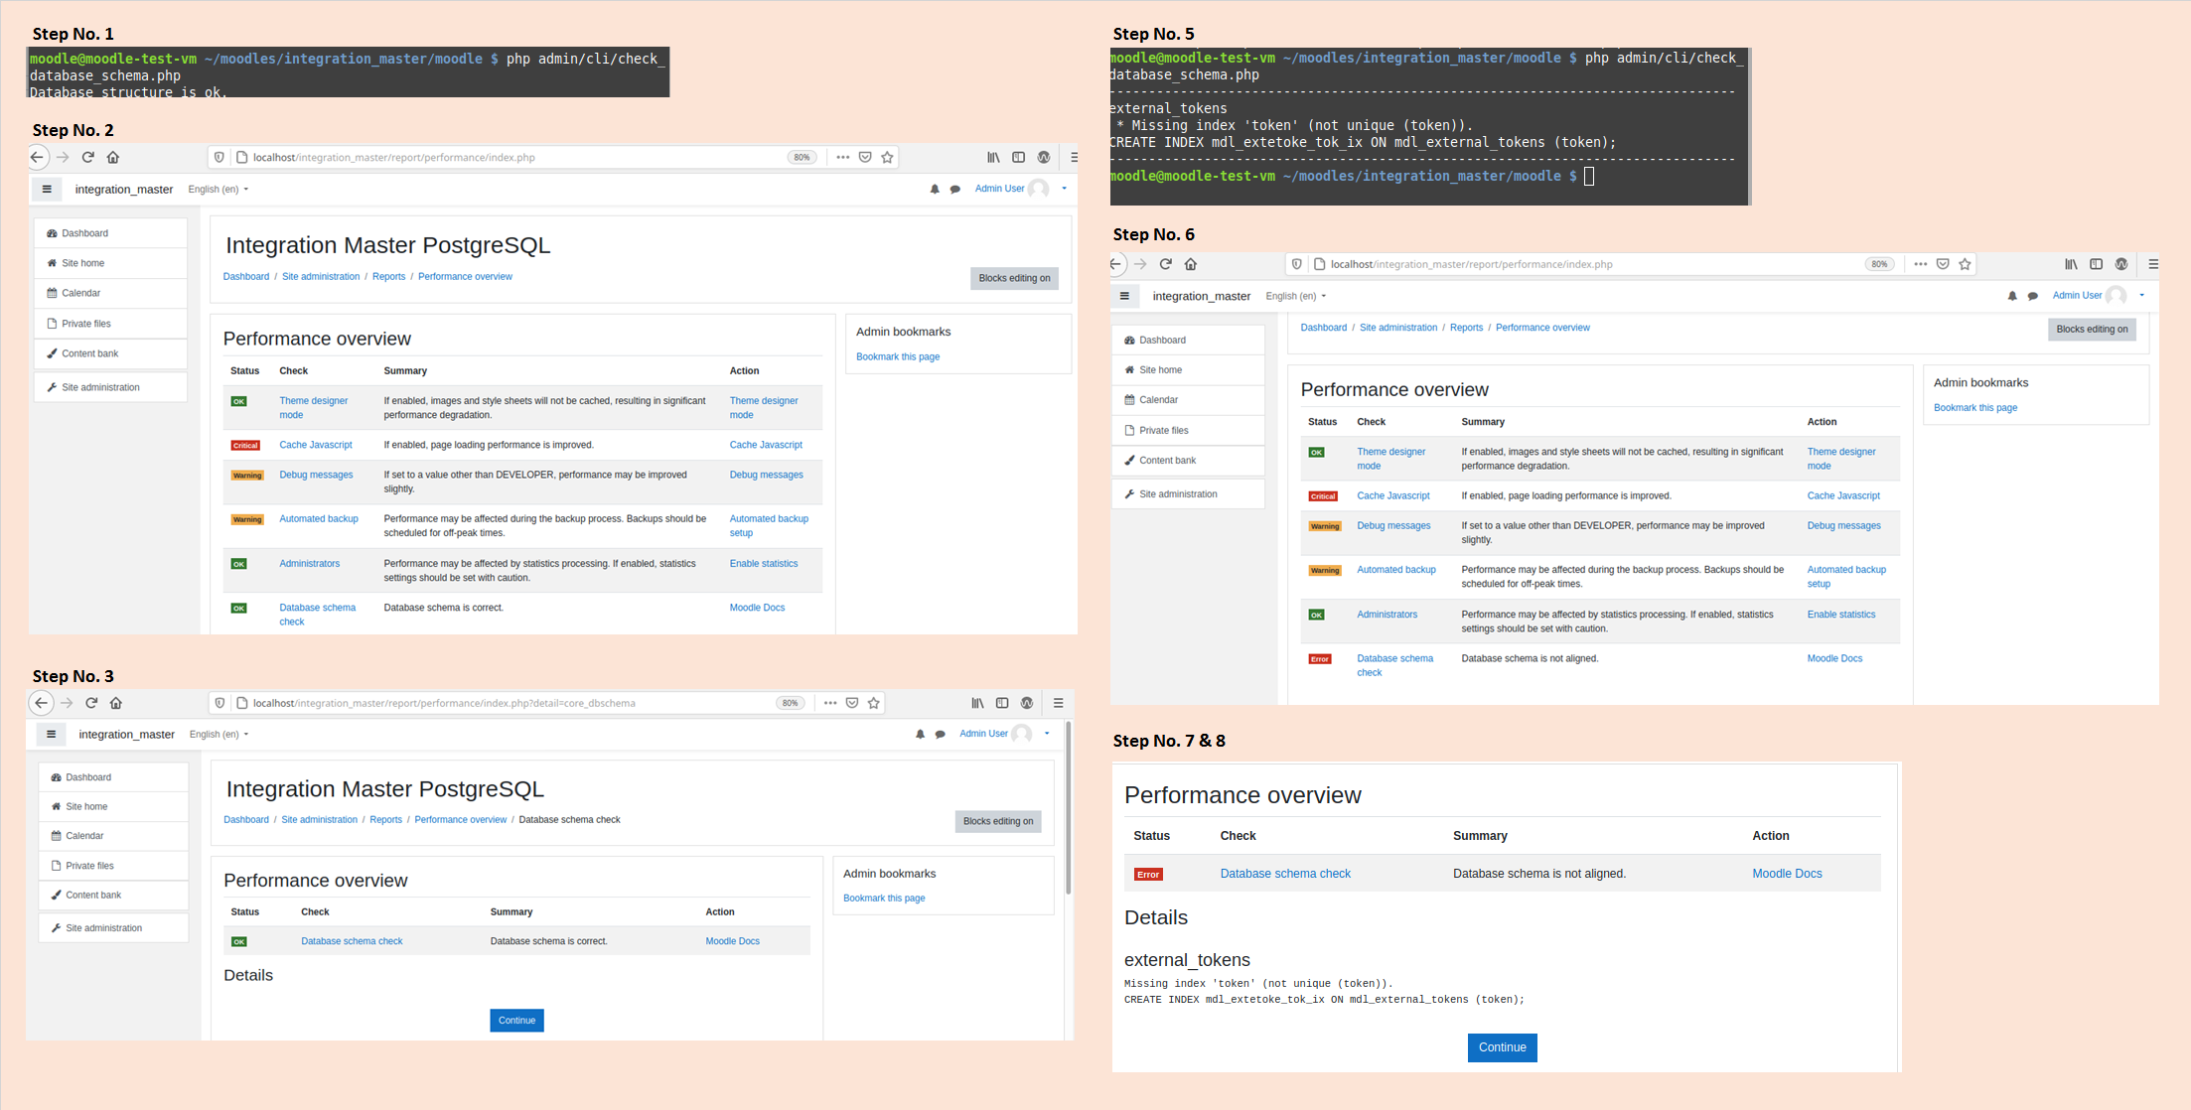The width and height of the screenshot is (2191, 1110).
Task: Go to browser home in Step 6 screenshot
Action: (x=1191, y=264)
